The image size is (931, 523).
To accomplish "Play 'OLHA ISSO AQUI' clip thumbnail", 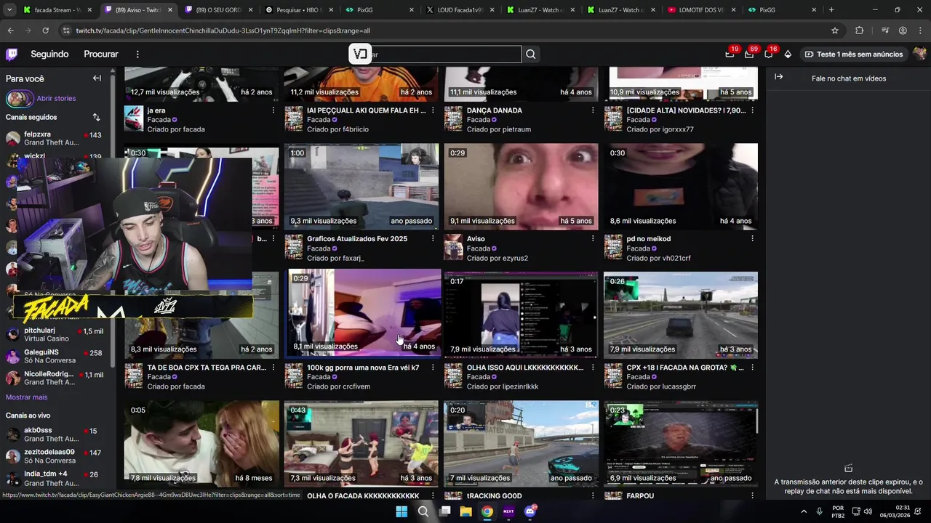I will point(521,315).
